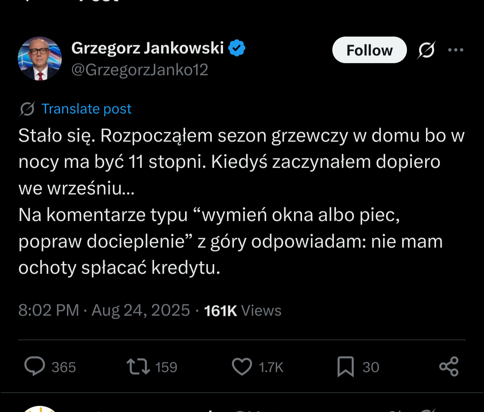This screenshot has width=484, height=412.
Task: Click the Translate post link
Action: [x=86, y=109]
